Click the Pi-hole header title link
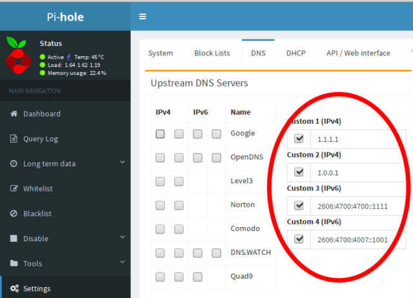This screenshot has height=298, width=413. tap(65, 16)
